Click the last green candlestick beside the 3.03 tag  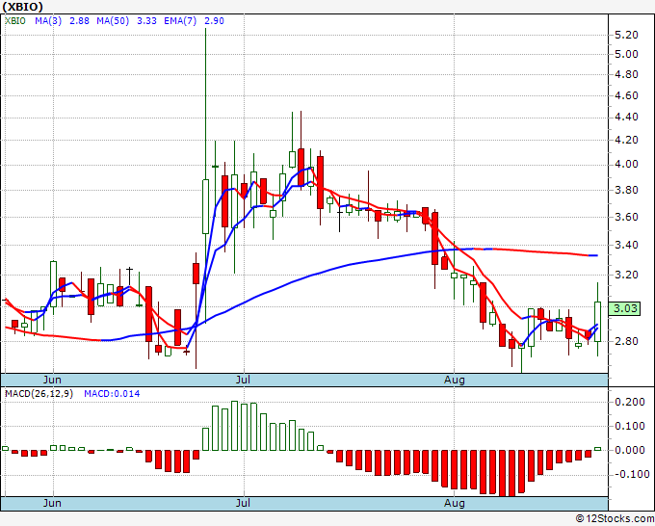point(598,321)
